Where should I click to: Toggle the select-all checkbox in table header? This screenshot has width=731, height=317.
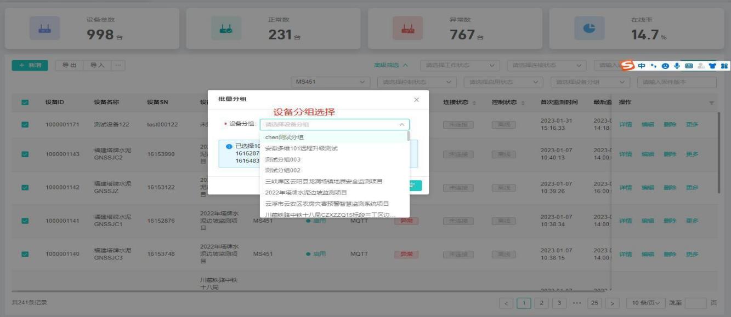coord(25,103)
